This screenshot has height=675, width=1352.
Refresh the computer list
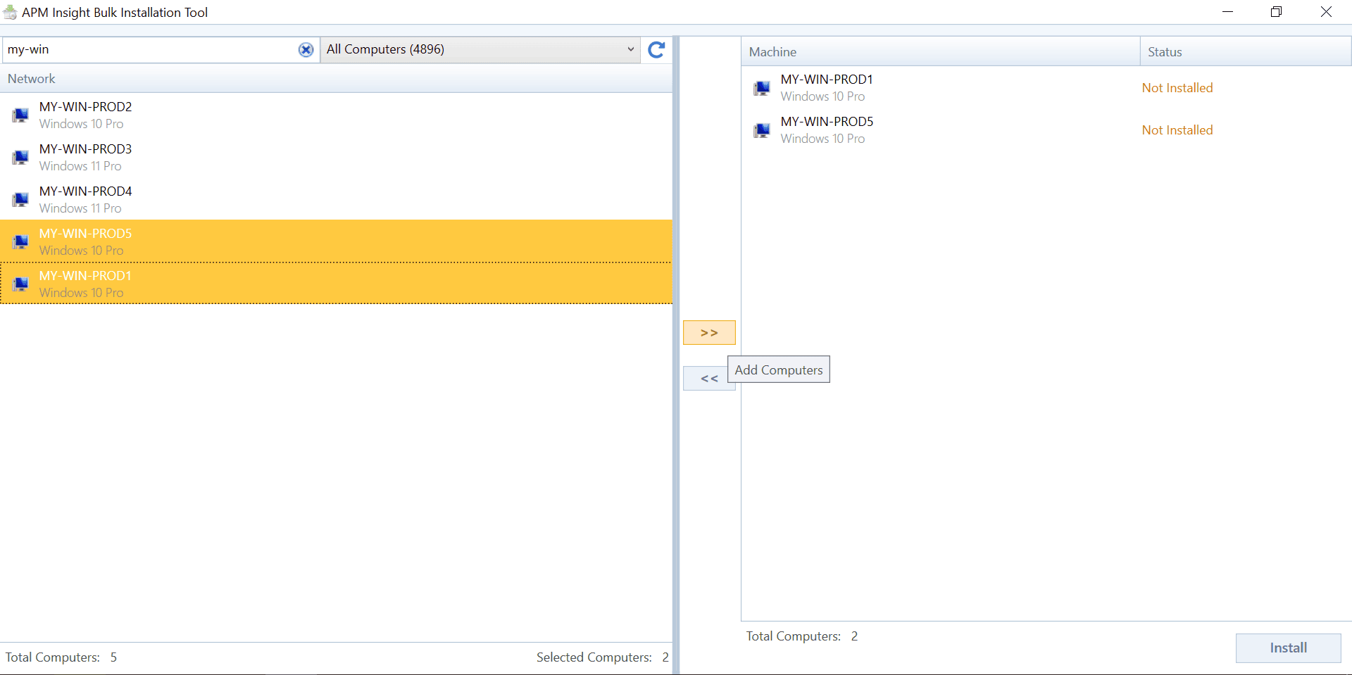click(656, 50)
